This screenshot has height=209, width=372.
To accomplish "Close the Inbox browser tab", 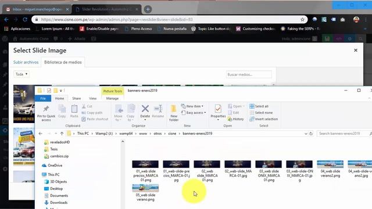I will pos(67,9).
